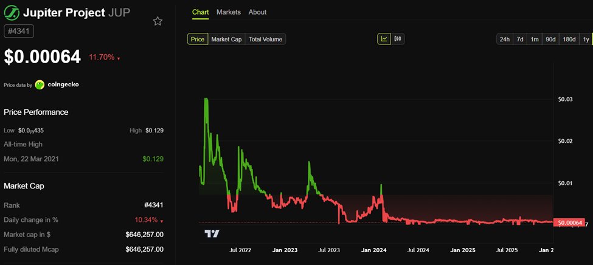Set chart range to 1m
Viewport: 593px width, 265px height.
[535, 40]
